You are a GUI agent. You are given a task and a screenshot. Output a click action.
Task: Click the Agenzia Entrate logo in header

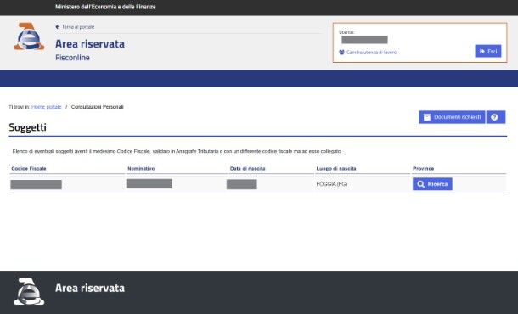click(x=29, y=36)
